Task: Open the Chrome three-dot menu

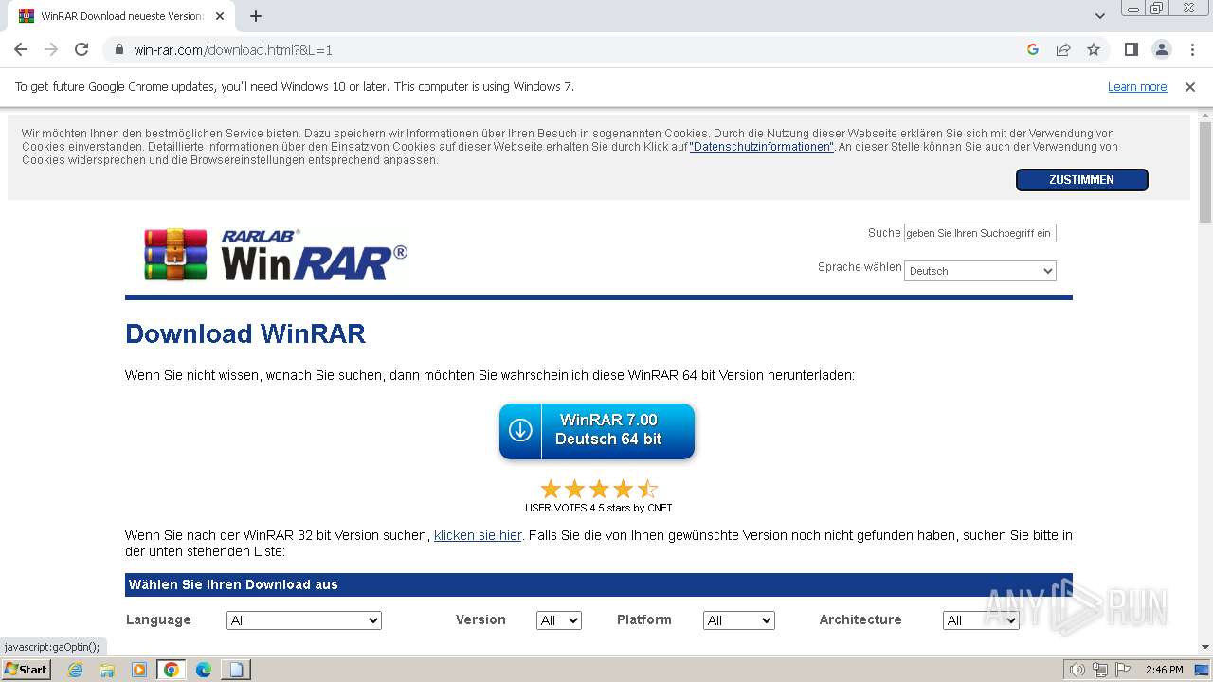Action: point(1191,49)
